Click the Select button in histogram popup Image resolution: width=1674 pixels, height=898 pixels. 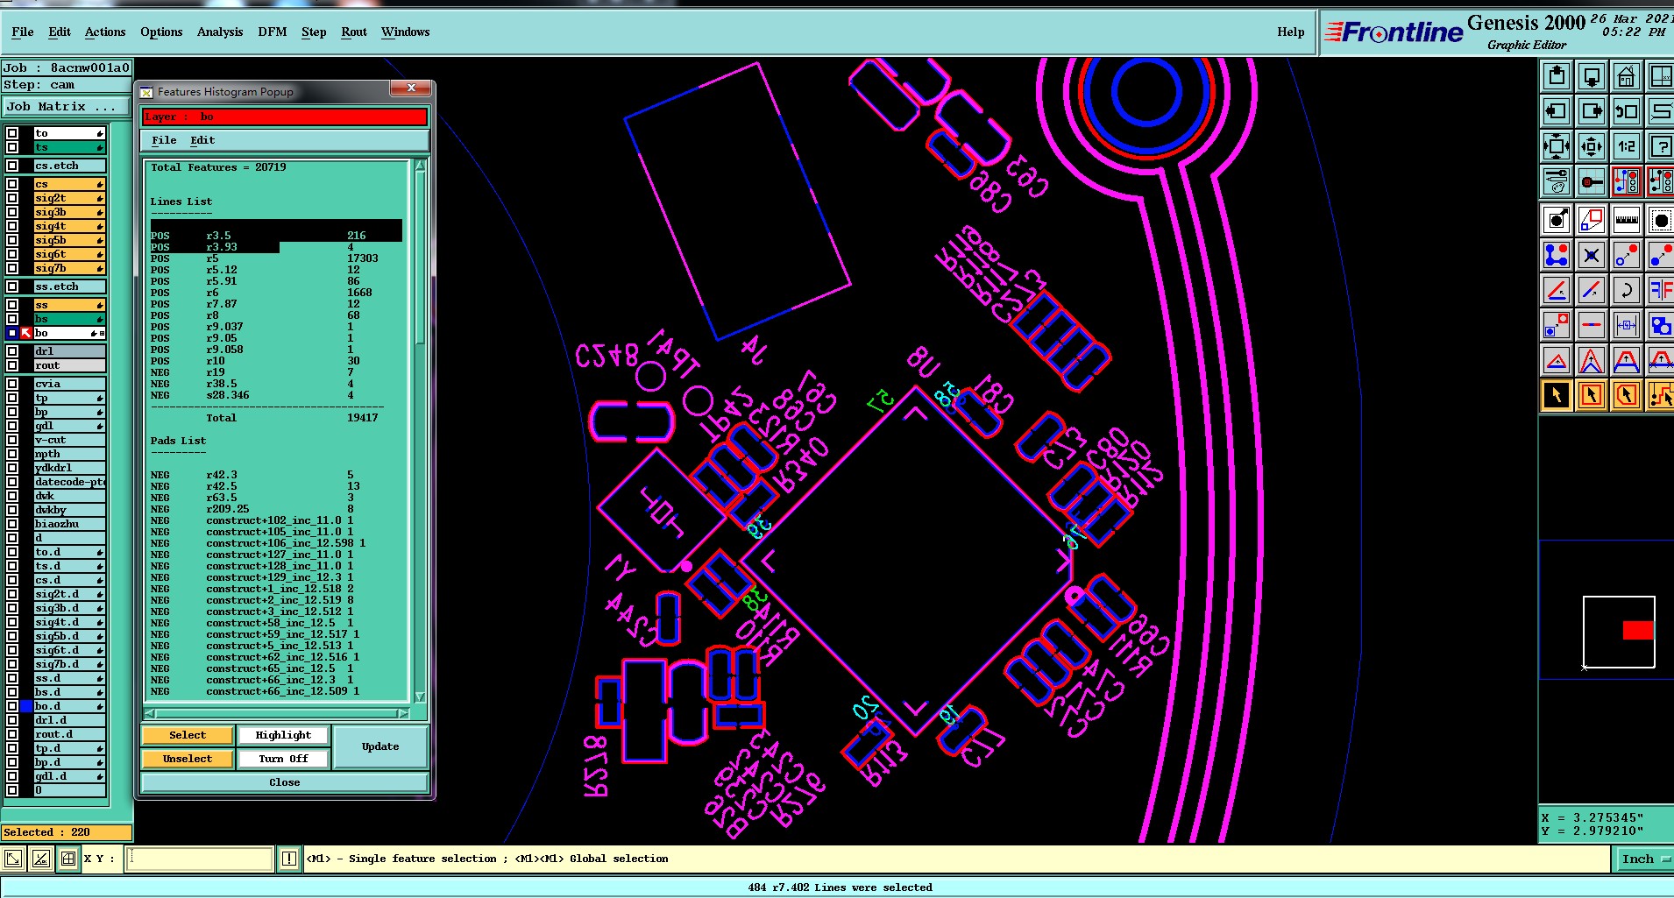coord(188,735)
